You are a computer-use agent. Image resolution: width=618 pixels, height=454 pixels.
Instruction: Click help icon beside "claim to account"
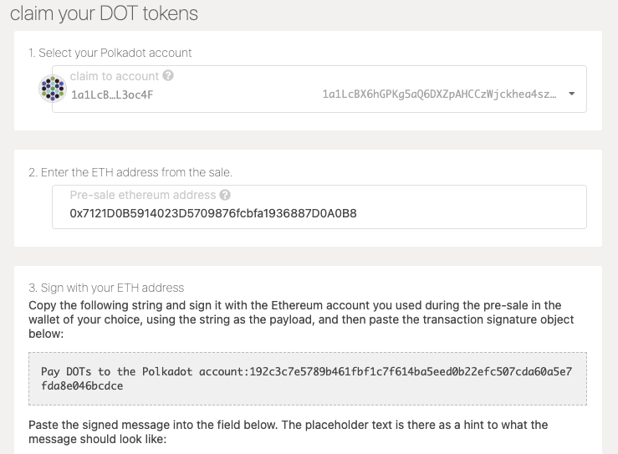[168, 76]
